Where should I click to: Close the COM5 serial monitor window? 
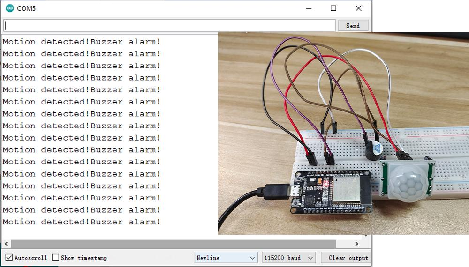tap(358, 8)
